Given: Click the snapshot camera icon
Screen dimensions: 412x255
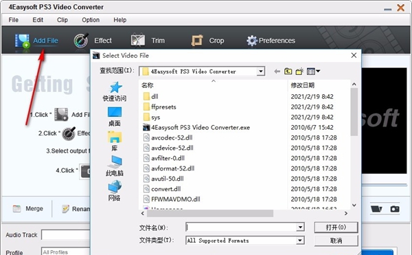Looking at the screenshot, I should click(395, 209).
